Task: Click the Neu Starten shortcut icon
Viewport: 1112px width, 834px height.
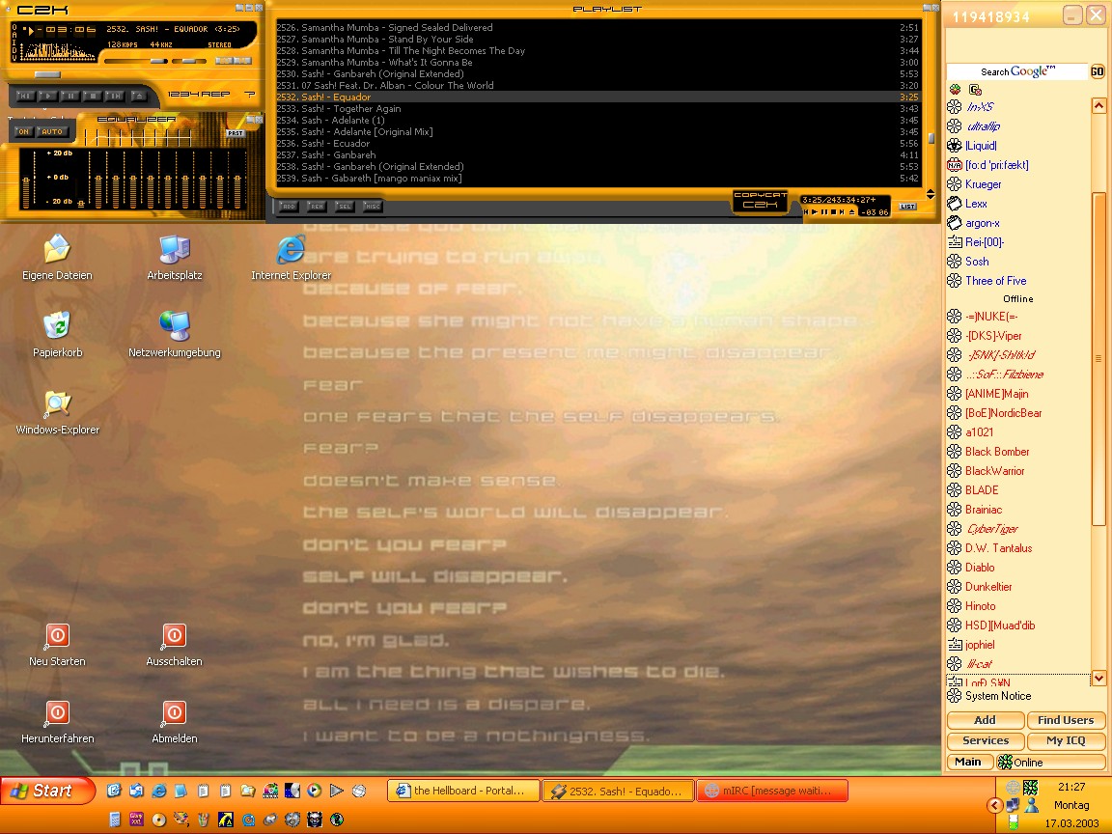Action: pyautogui.click(x=57, y=637)
